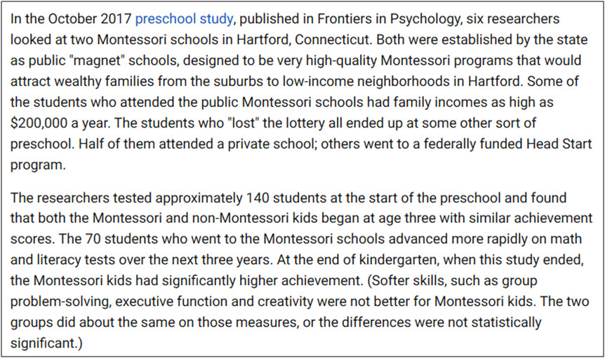Click the number "70" before students

coord(93,239)
